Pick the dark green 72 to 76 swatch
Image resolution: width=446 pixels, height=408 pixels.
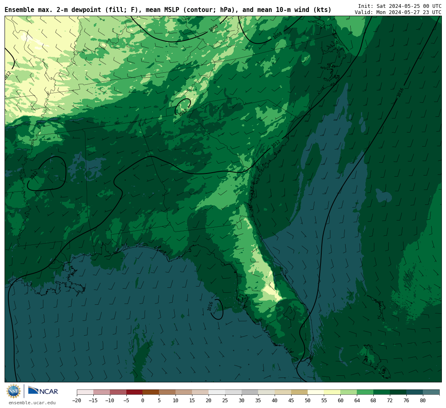tap(398, 392)
